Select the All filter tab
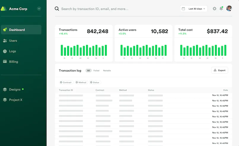Image resolution: width=239 pixels, height=146 pixels. [x=88, y=70]
